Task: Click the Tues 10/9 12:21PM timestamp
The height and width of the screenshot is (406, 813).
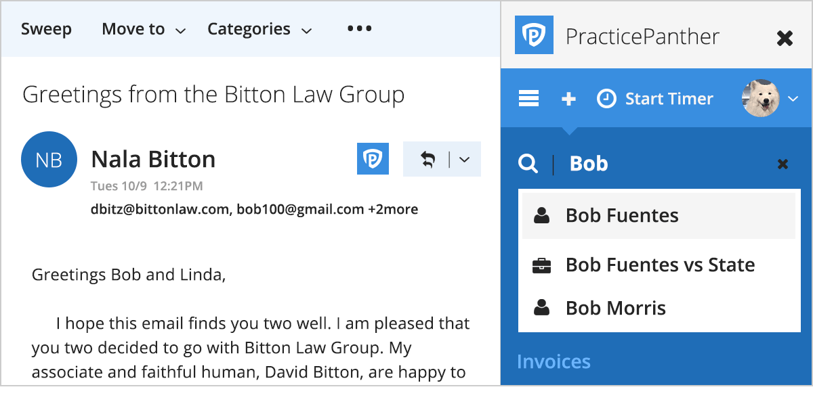Action: point(146,186)
